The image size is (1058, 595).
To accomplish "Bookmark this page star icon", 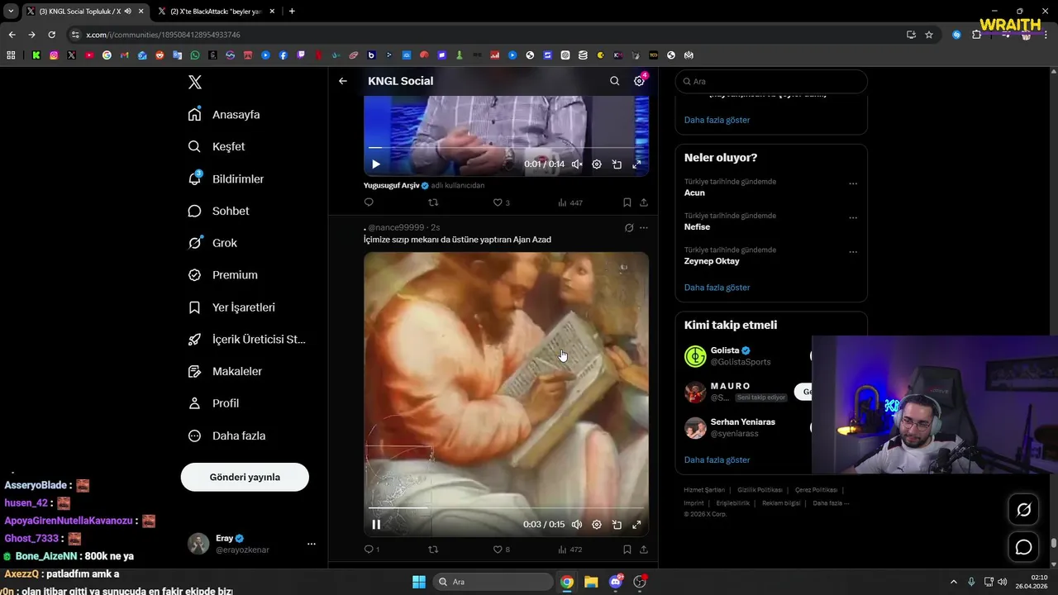I will pos(929,35).
